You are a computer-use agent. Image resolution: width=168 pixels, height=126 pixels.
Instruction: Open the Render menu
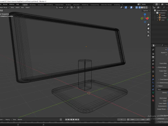click(x=5, y=4)
